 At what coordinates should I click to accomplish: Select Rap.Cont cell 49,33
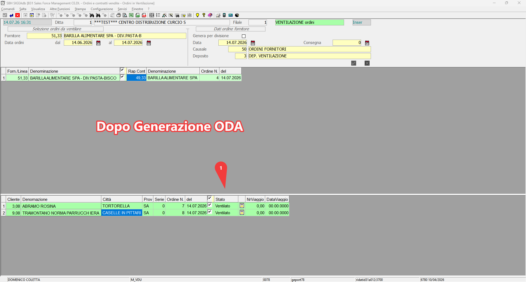tap(136, 78)
